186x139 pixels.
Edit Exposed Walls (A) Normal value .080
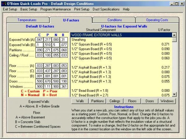point(56,40)
